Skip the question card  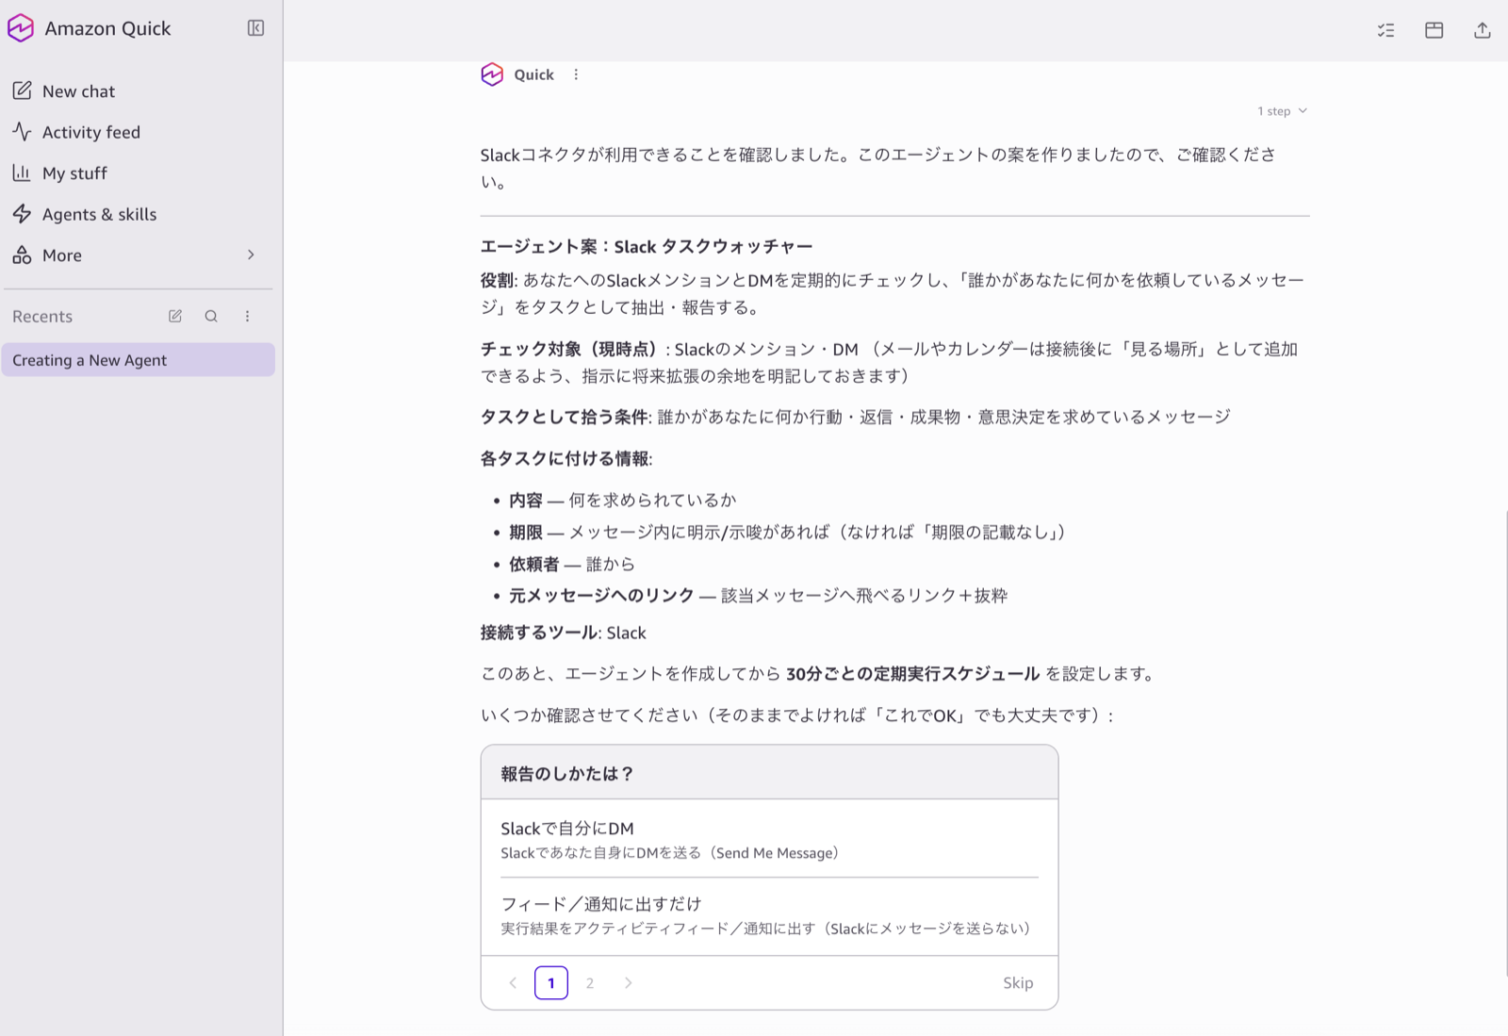point(1018,983)
